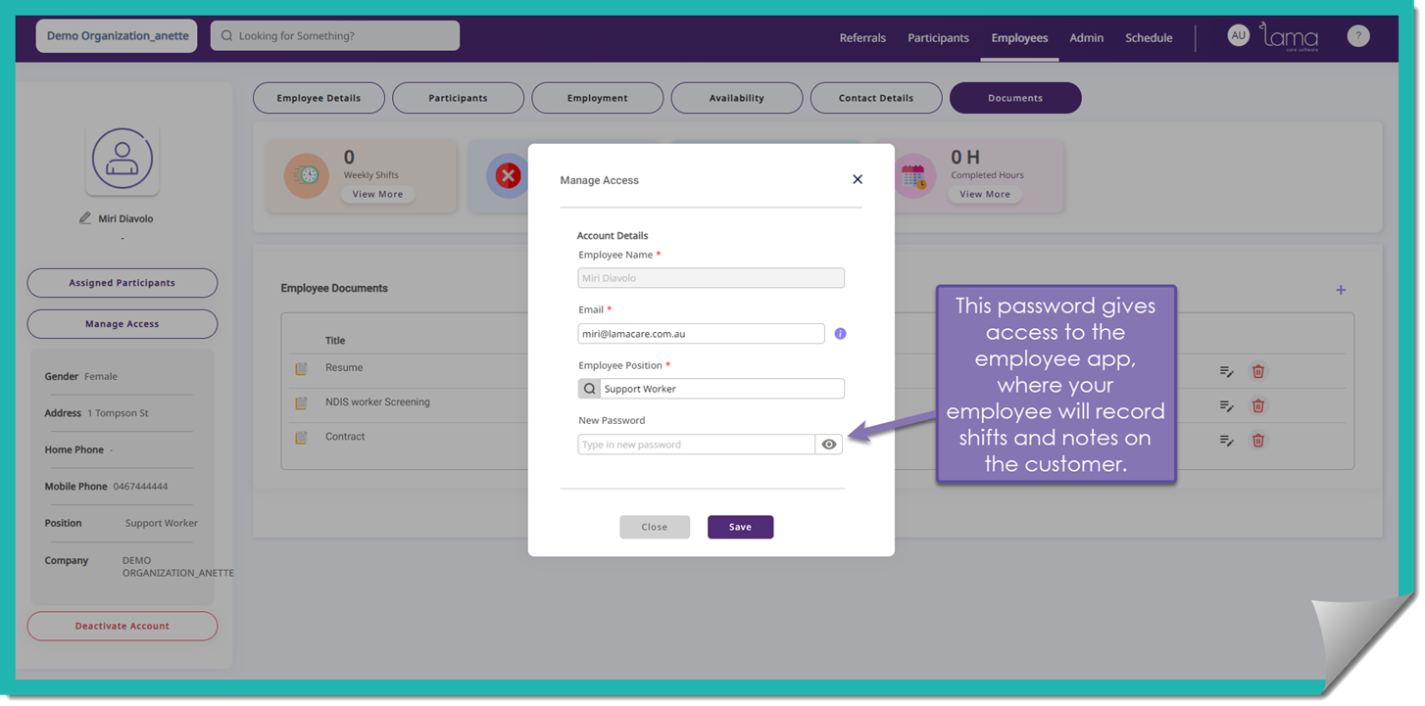This screenshot has width=1425, height=706.
Task: Delete the Contract document
Action: [1257, 441]
